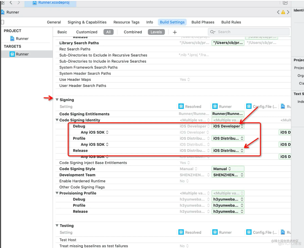Select Runner under PROJECT
This screenshot has height=248, width=304.
click(22, 39)
